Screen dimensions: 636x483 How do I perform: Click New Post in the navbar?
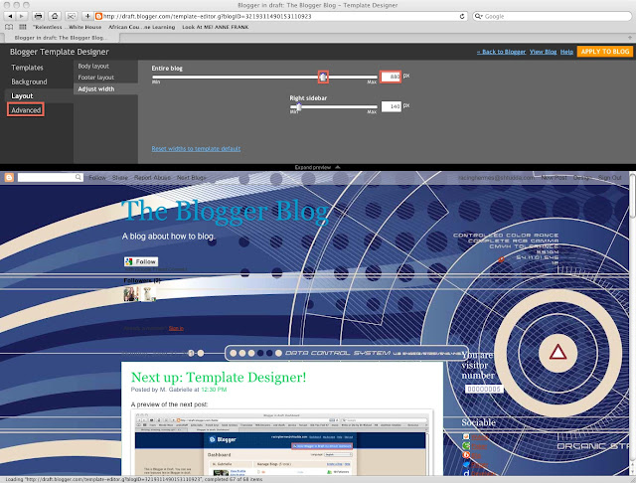tap(554, 178)
